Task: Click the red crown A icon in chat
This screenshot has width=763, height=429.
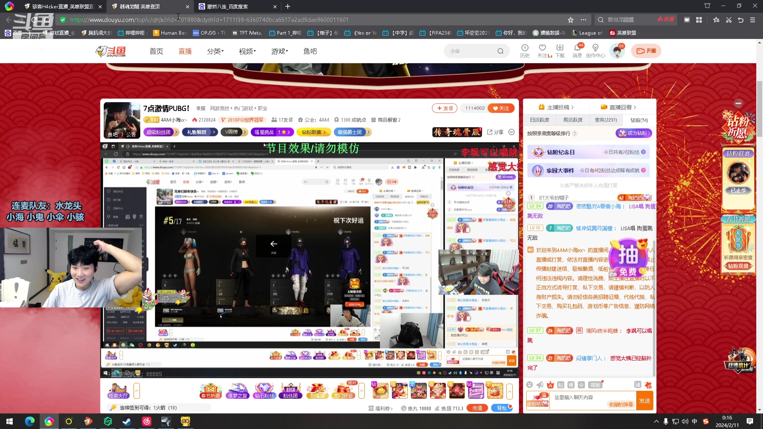Action: (550, 385)
